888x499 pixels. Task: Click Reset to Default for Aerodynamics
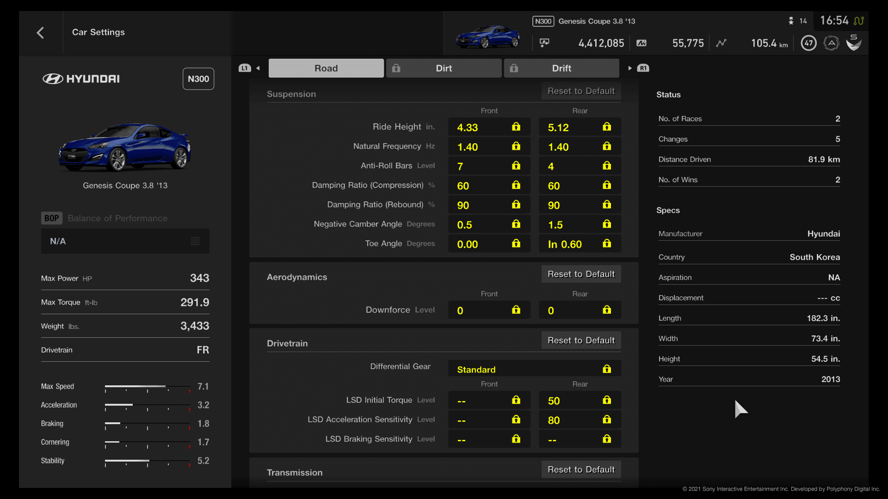[x=580, y=274]
